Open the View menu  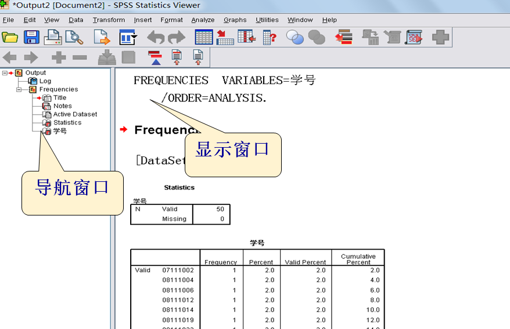click(52, 20)
